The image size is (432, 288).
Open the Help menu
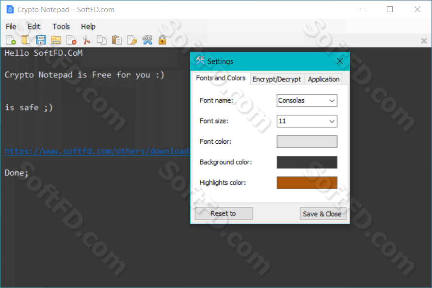click(88, 27)
